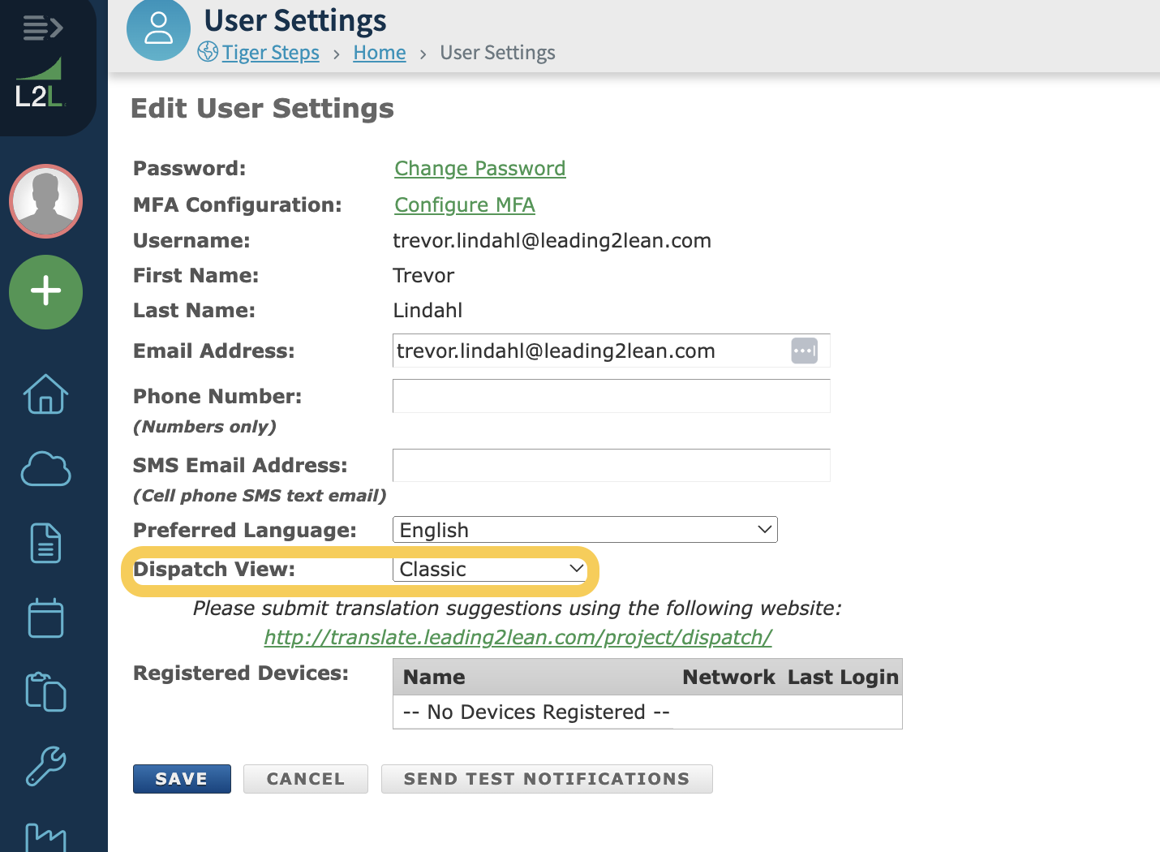Open the Configure MFA link

464,204
